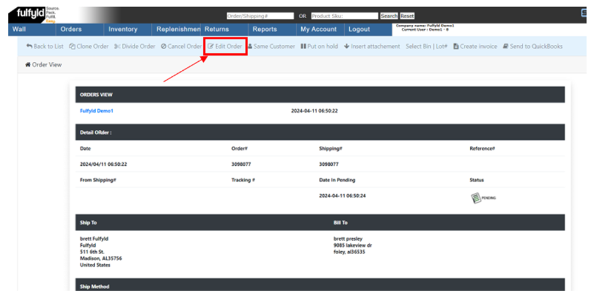Click the Clone Order toolbar icon
The height and width of the screenshot is (305, 591).
coord(72,47)
